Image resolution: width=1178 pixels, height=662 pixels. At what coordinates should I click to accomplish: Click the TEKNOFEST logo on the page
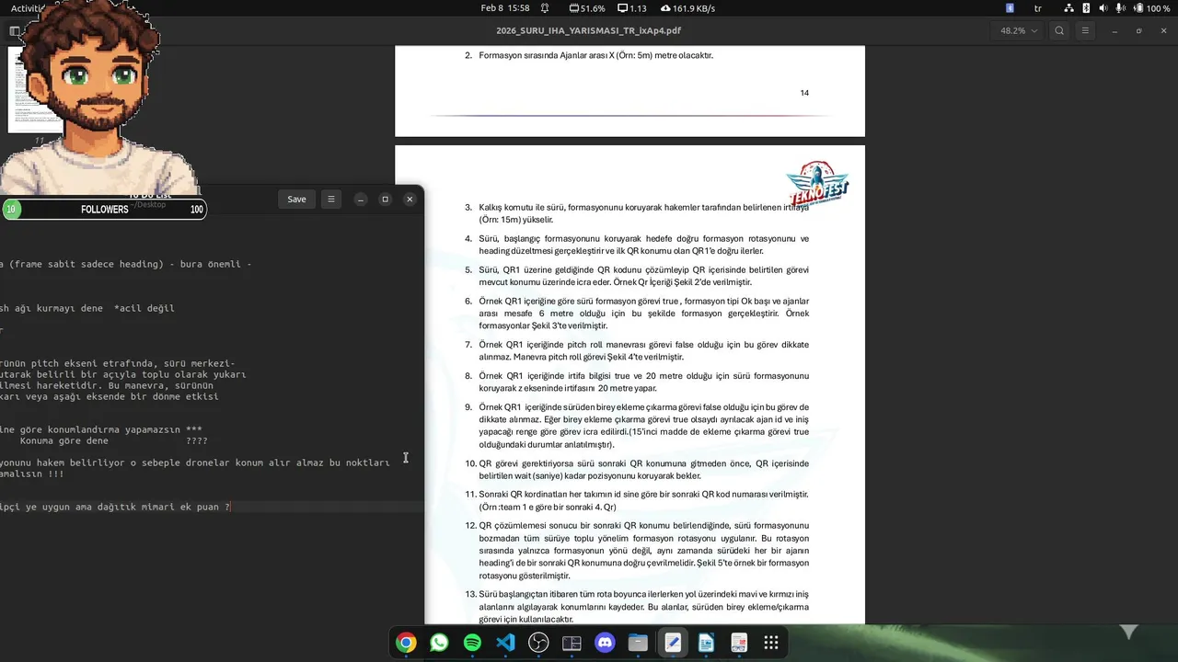(817, 185)
